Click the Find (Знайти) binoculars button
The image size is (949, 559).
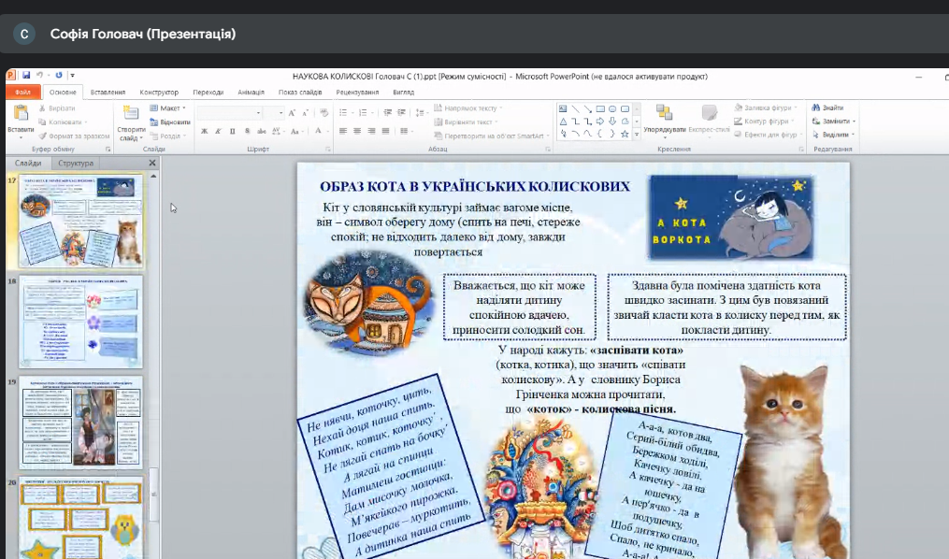pos(827,107)
